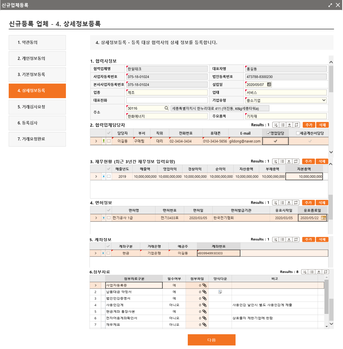Select step 5. 거래심사요청 in sidebar

pos(37,107)
